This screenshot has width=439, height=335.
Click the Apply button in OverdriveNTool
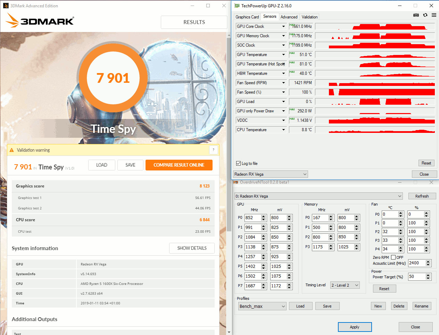[355, 327]
